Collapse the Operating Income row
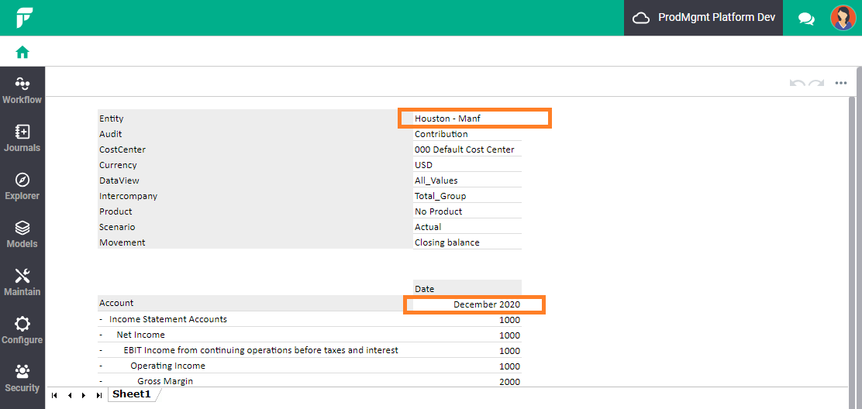The height and width of the screenshot is (409, 862). [101, 366]
